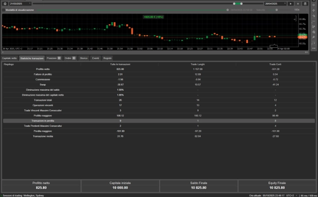Select crosshair-with-box tool in right toolbar
318x197 pixels.
coord(314,16)
